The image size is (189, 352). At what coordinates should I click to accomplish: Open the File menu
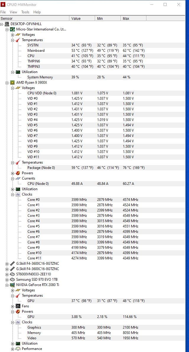(x=3, y=12)
